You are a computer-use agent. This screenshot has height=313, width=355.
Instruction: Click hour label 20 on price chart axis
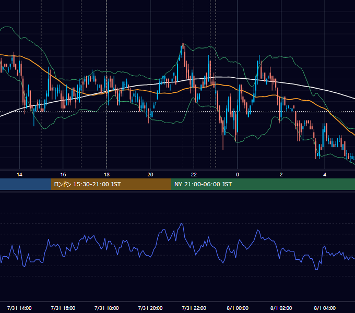[150, 175]
